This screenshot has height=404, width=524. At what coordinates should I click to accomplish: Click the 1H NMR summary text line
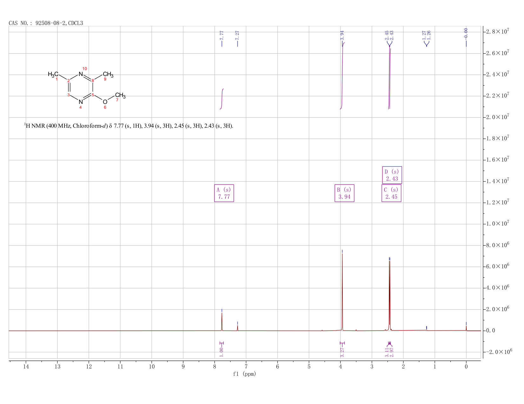pos(129,126)
